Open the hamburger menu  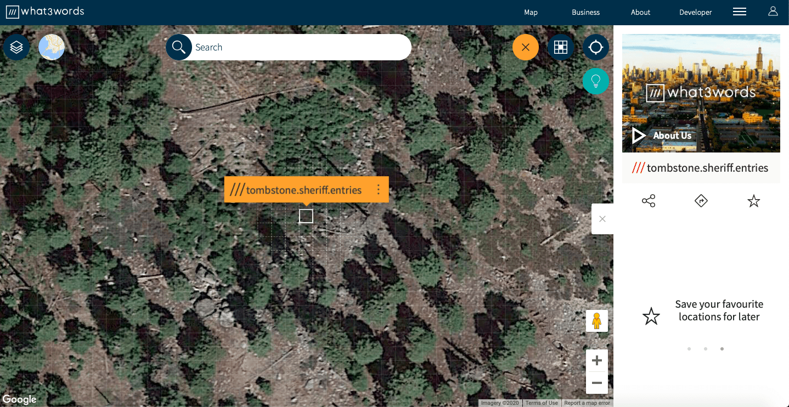click(x=740, y=12)
